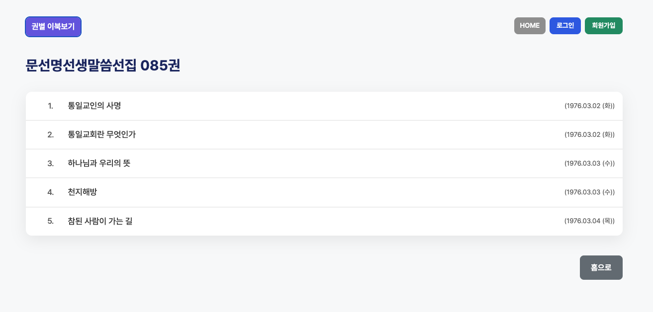Screen dimensions: 653x312
Task: Click the date on the 통일교인의 사명 row
Action: click(589, 106)
